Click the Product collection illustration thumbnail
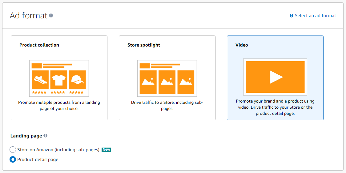The height and width of the screenshot is (173, 346). [x=59, y=78]
